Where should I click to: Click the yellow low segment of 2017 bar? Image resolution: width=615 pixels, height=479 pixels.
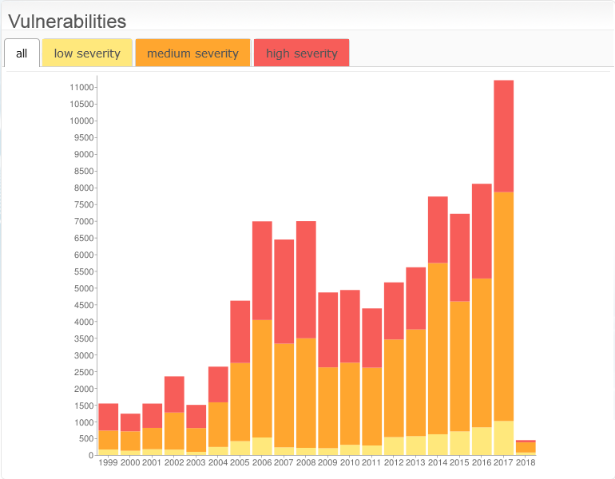click(x=503, y=437)
